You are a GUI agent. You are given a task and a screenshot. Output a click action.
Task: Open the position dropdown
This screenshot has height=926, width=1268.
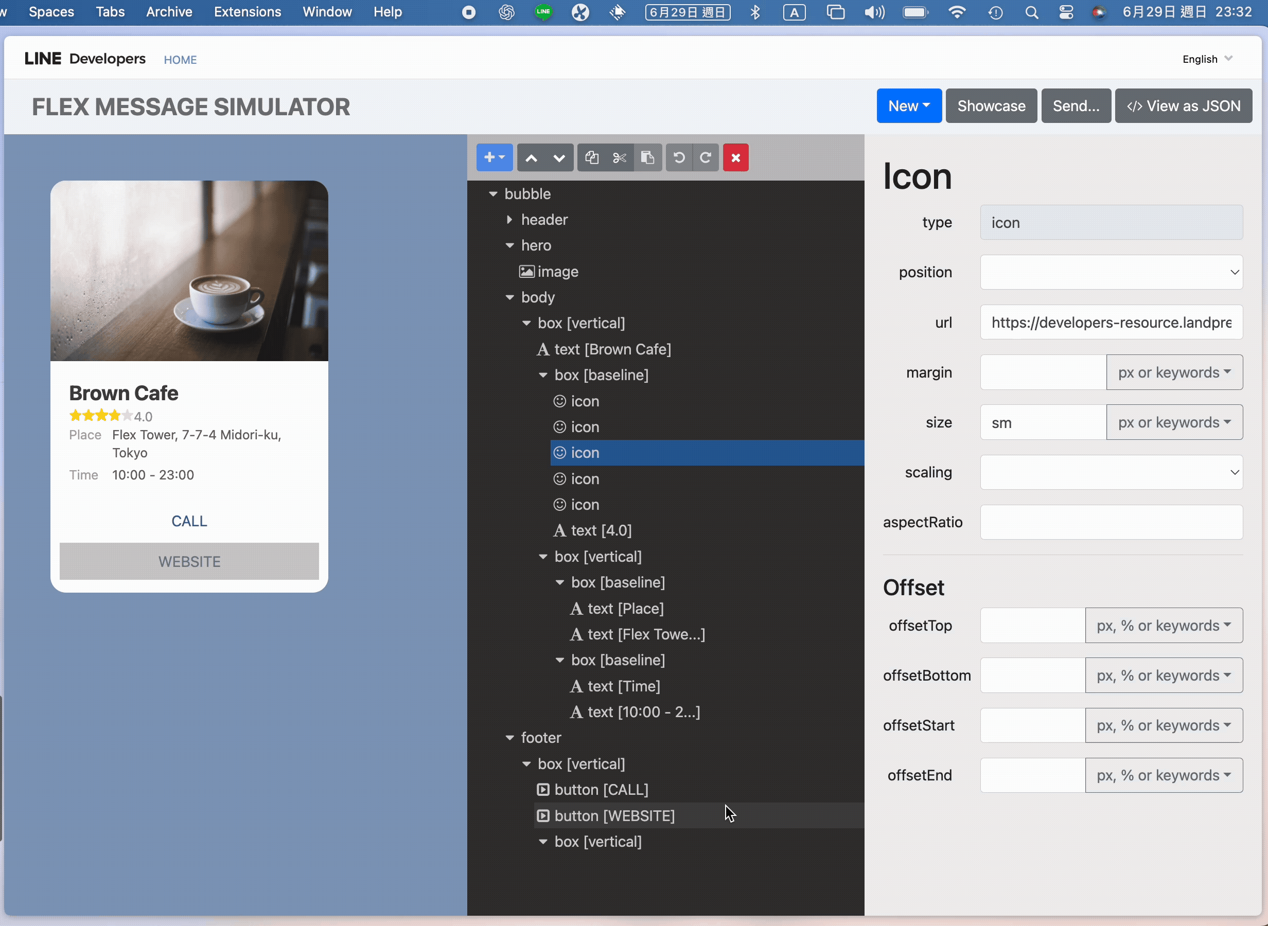pos(1111,273)
